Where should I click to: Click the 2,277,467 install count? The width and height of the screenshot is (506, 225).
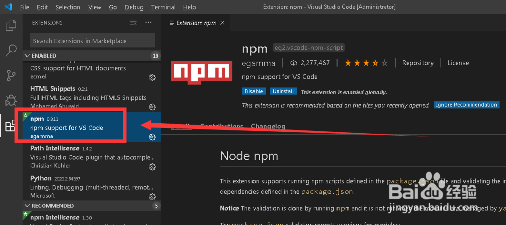click(315, 63)
